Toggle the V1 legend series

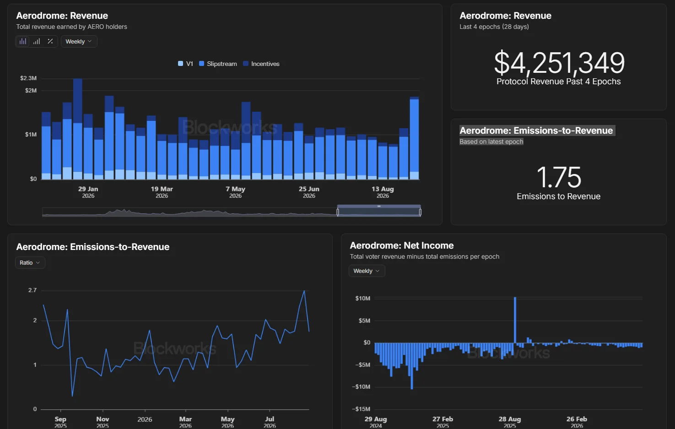(x=185, y=64)
